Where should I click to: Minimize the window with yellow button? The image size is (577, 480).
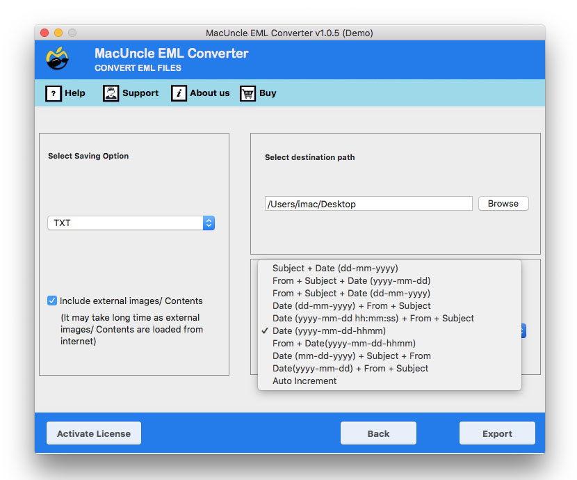point(58,33)
